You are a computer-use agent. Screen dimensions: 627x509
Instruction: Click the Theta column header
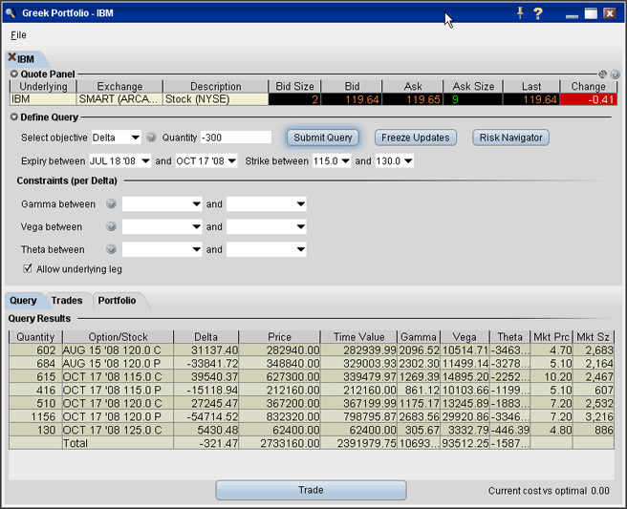pos(509,337)
